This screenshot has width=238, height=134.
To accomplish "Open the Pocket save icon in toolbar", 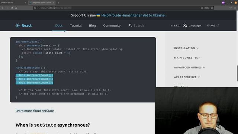I will [231, 8].
